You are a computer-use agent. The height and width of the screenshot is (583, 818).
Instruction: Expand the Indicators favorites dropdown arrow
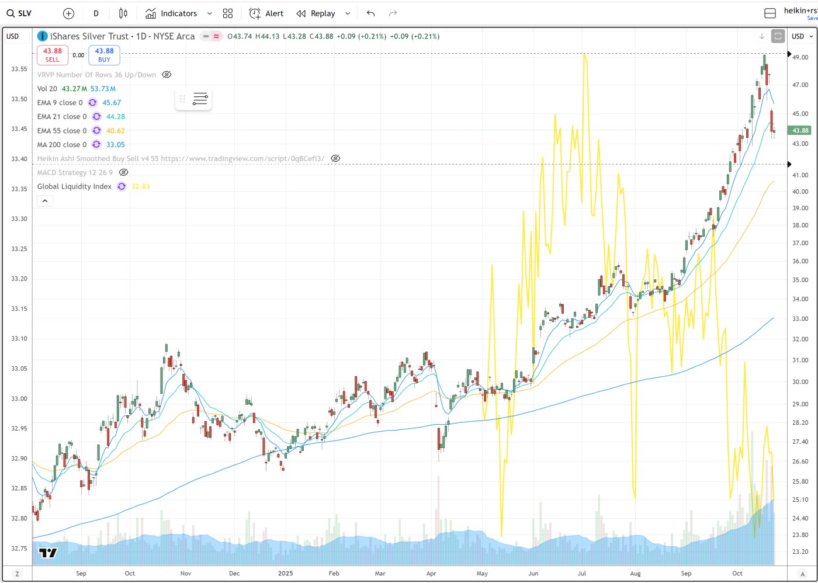210,13
